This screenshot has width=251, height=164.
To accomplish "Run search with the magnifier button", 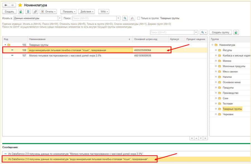I will point(125,18).
